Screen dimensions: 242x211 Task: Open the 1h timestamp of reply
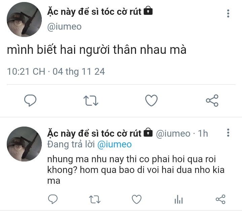coord(203,133)
